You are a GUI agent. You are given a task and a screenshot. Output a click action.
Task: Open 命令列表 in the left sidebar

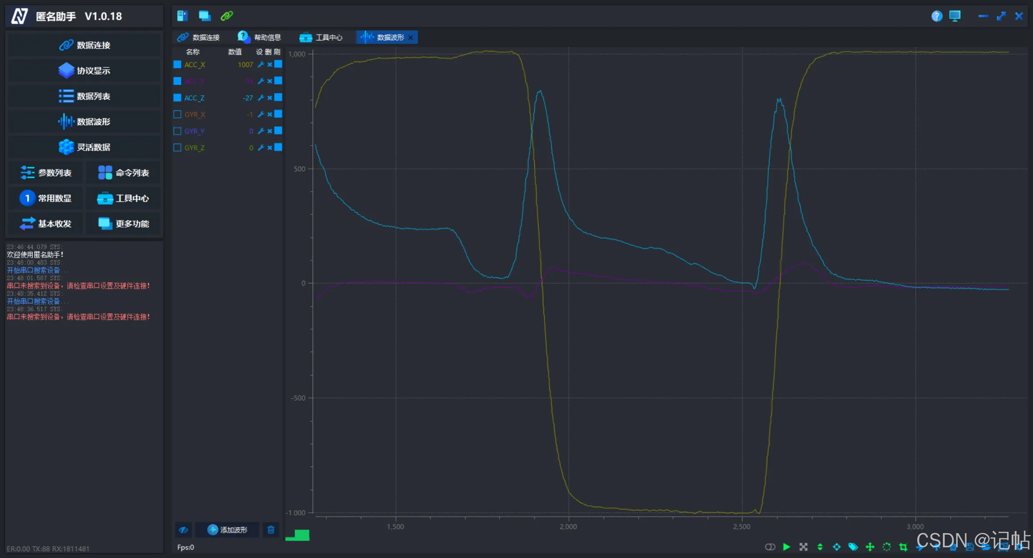[123, 173]
